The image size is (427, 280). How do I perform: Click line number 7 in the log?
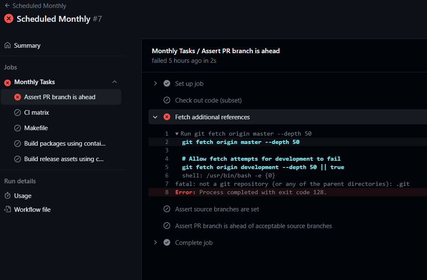pos(166,184)
